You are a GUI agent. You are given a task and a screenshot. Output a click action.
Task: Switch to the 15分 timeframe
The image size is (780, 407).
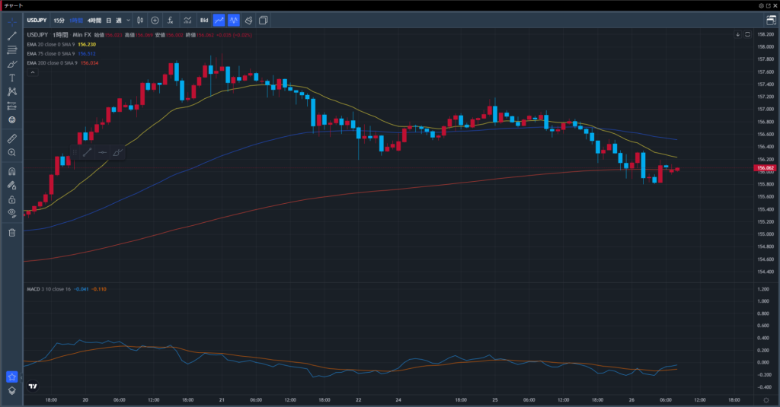click(59, 20)
